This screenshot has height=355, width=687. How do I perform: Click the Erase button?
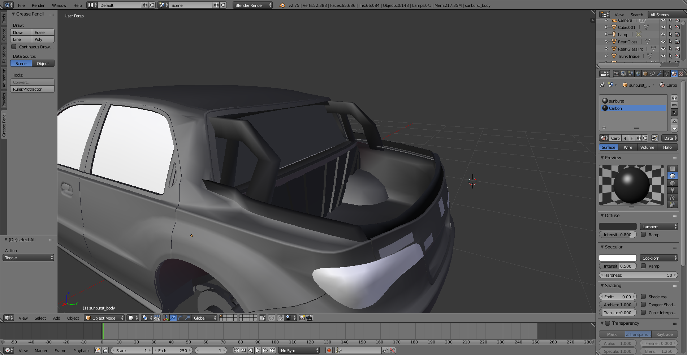(43, 33)
